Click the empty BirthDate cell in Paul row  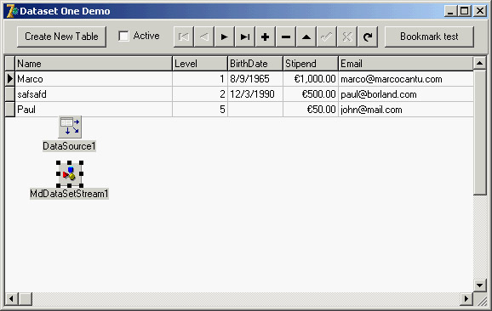pyautogui.click(x=255, y=110)
